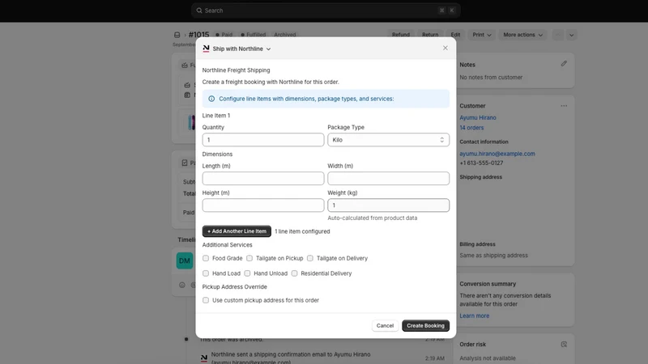Click the fulfillment card icon behind dialog

[185, 66]
